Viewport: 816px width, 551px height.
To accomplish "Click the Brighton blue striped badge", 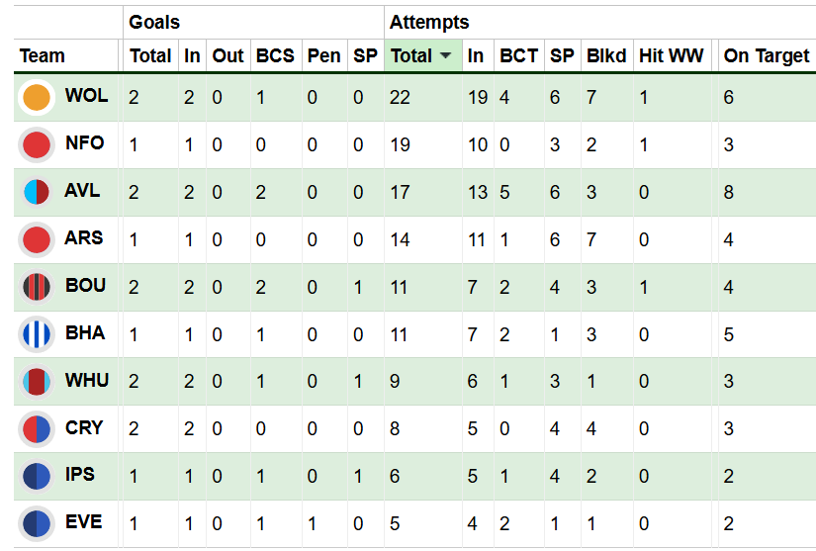I will coord(37,334).
